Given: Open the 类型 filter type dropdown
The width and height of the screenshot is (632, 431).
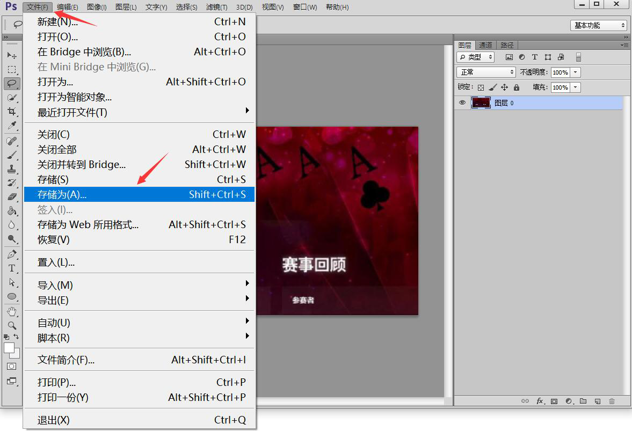Looking at the screenshot, I should coord(476,57).
